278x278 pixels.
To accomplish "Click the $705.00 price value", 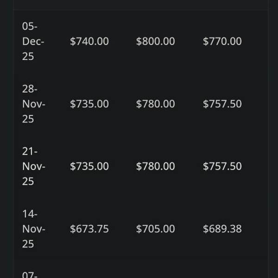I will (155, 229).
